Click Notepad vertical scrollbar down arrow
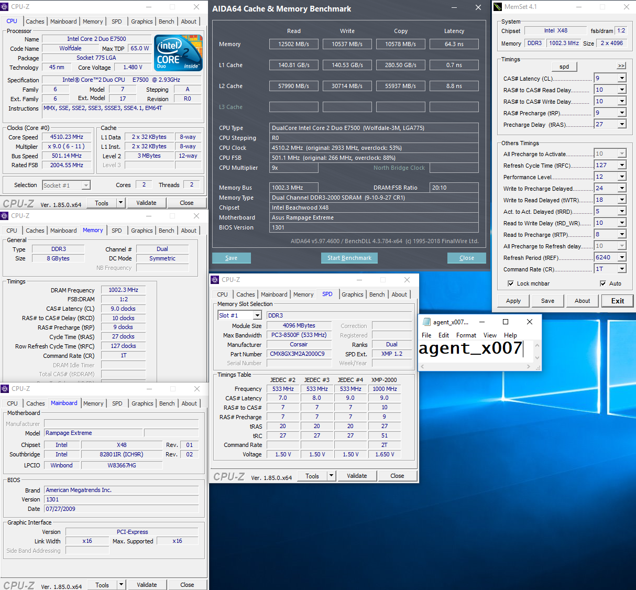 [x=537, y=358]
